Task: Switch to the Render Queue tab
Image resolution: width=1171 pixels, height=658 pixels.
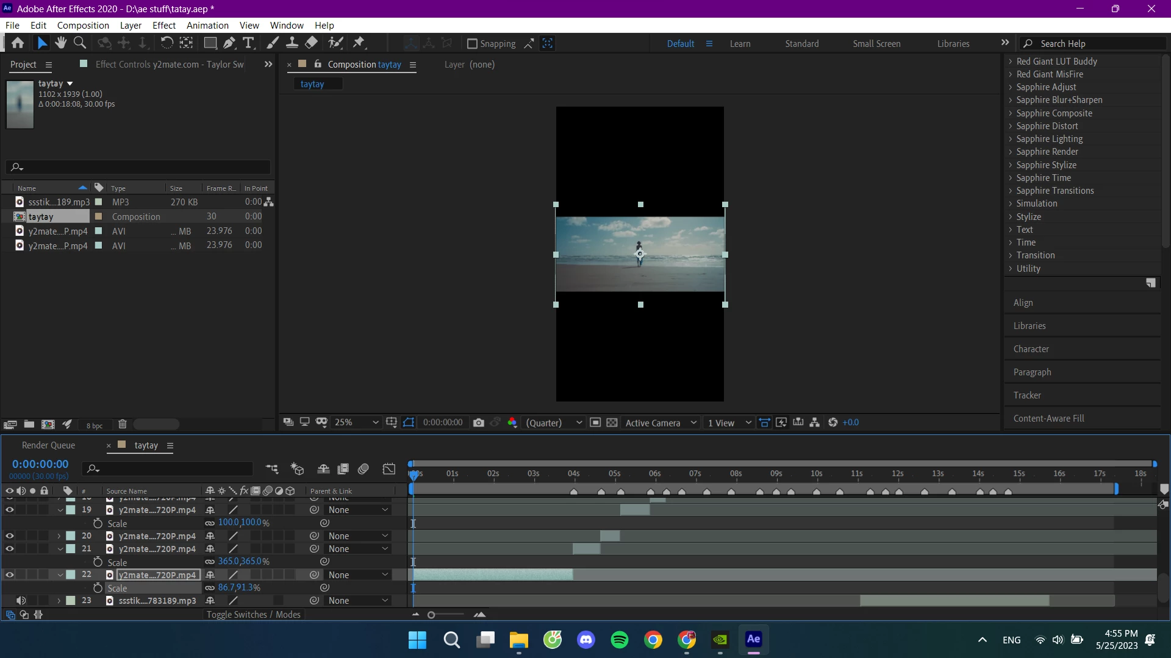Action: (x=48, y=445)
